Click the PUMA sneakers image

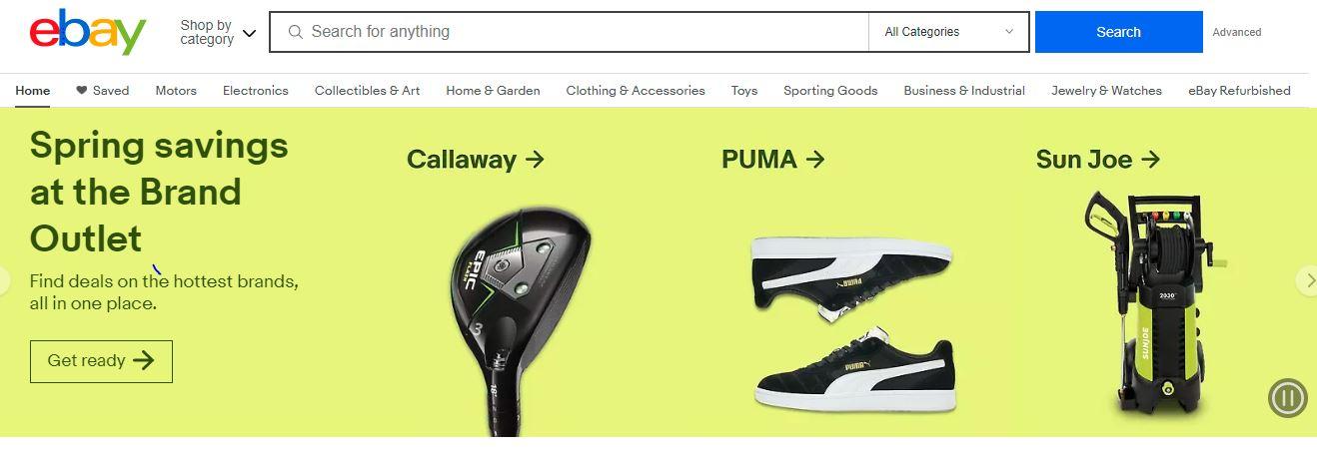pyautogui.click(x=854, y=324)
